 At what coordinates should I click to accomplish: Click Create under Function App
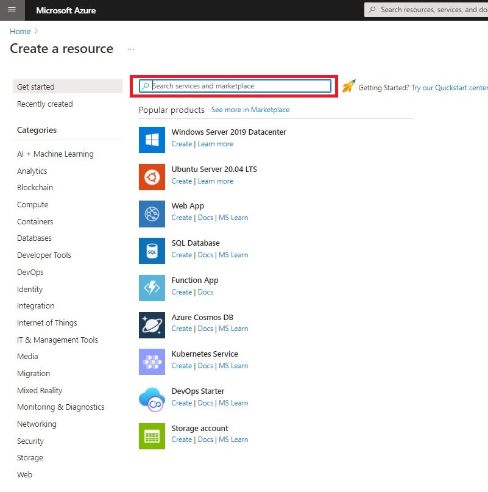pos(182,292)
